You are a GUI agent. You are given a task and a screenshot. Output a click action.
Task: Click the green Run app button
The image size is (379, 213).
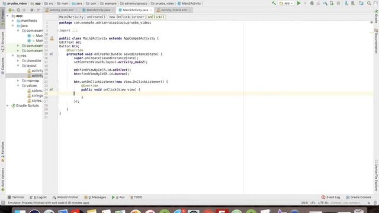[x=298, y=3]
